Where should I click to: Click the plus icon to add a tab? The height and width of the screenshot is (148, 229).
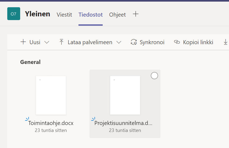pos(136,14)
